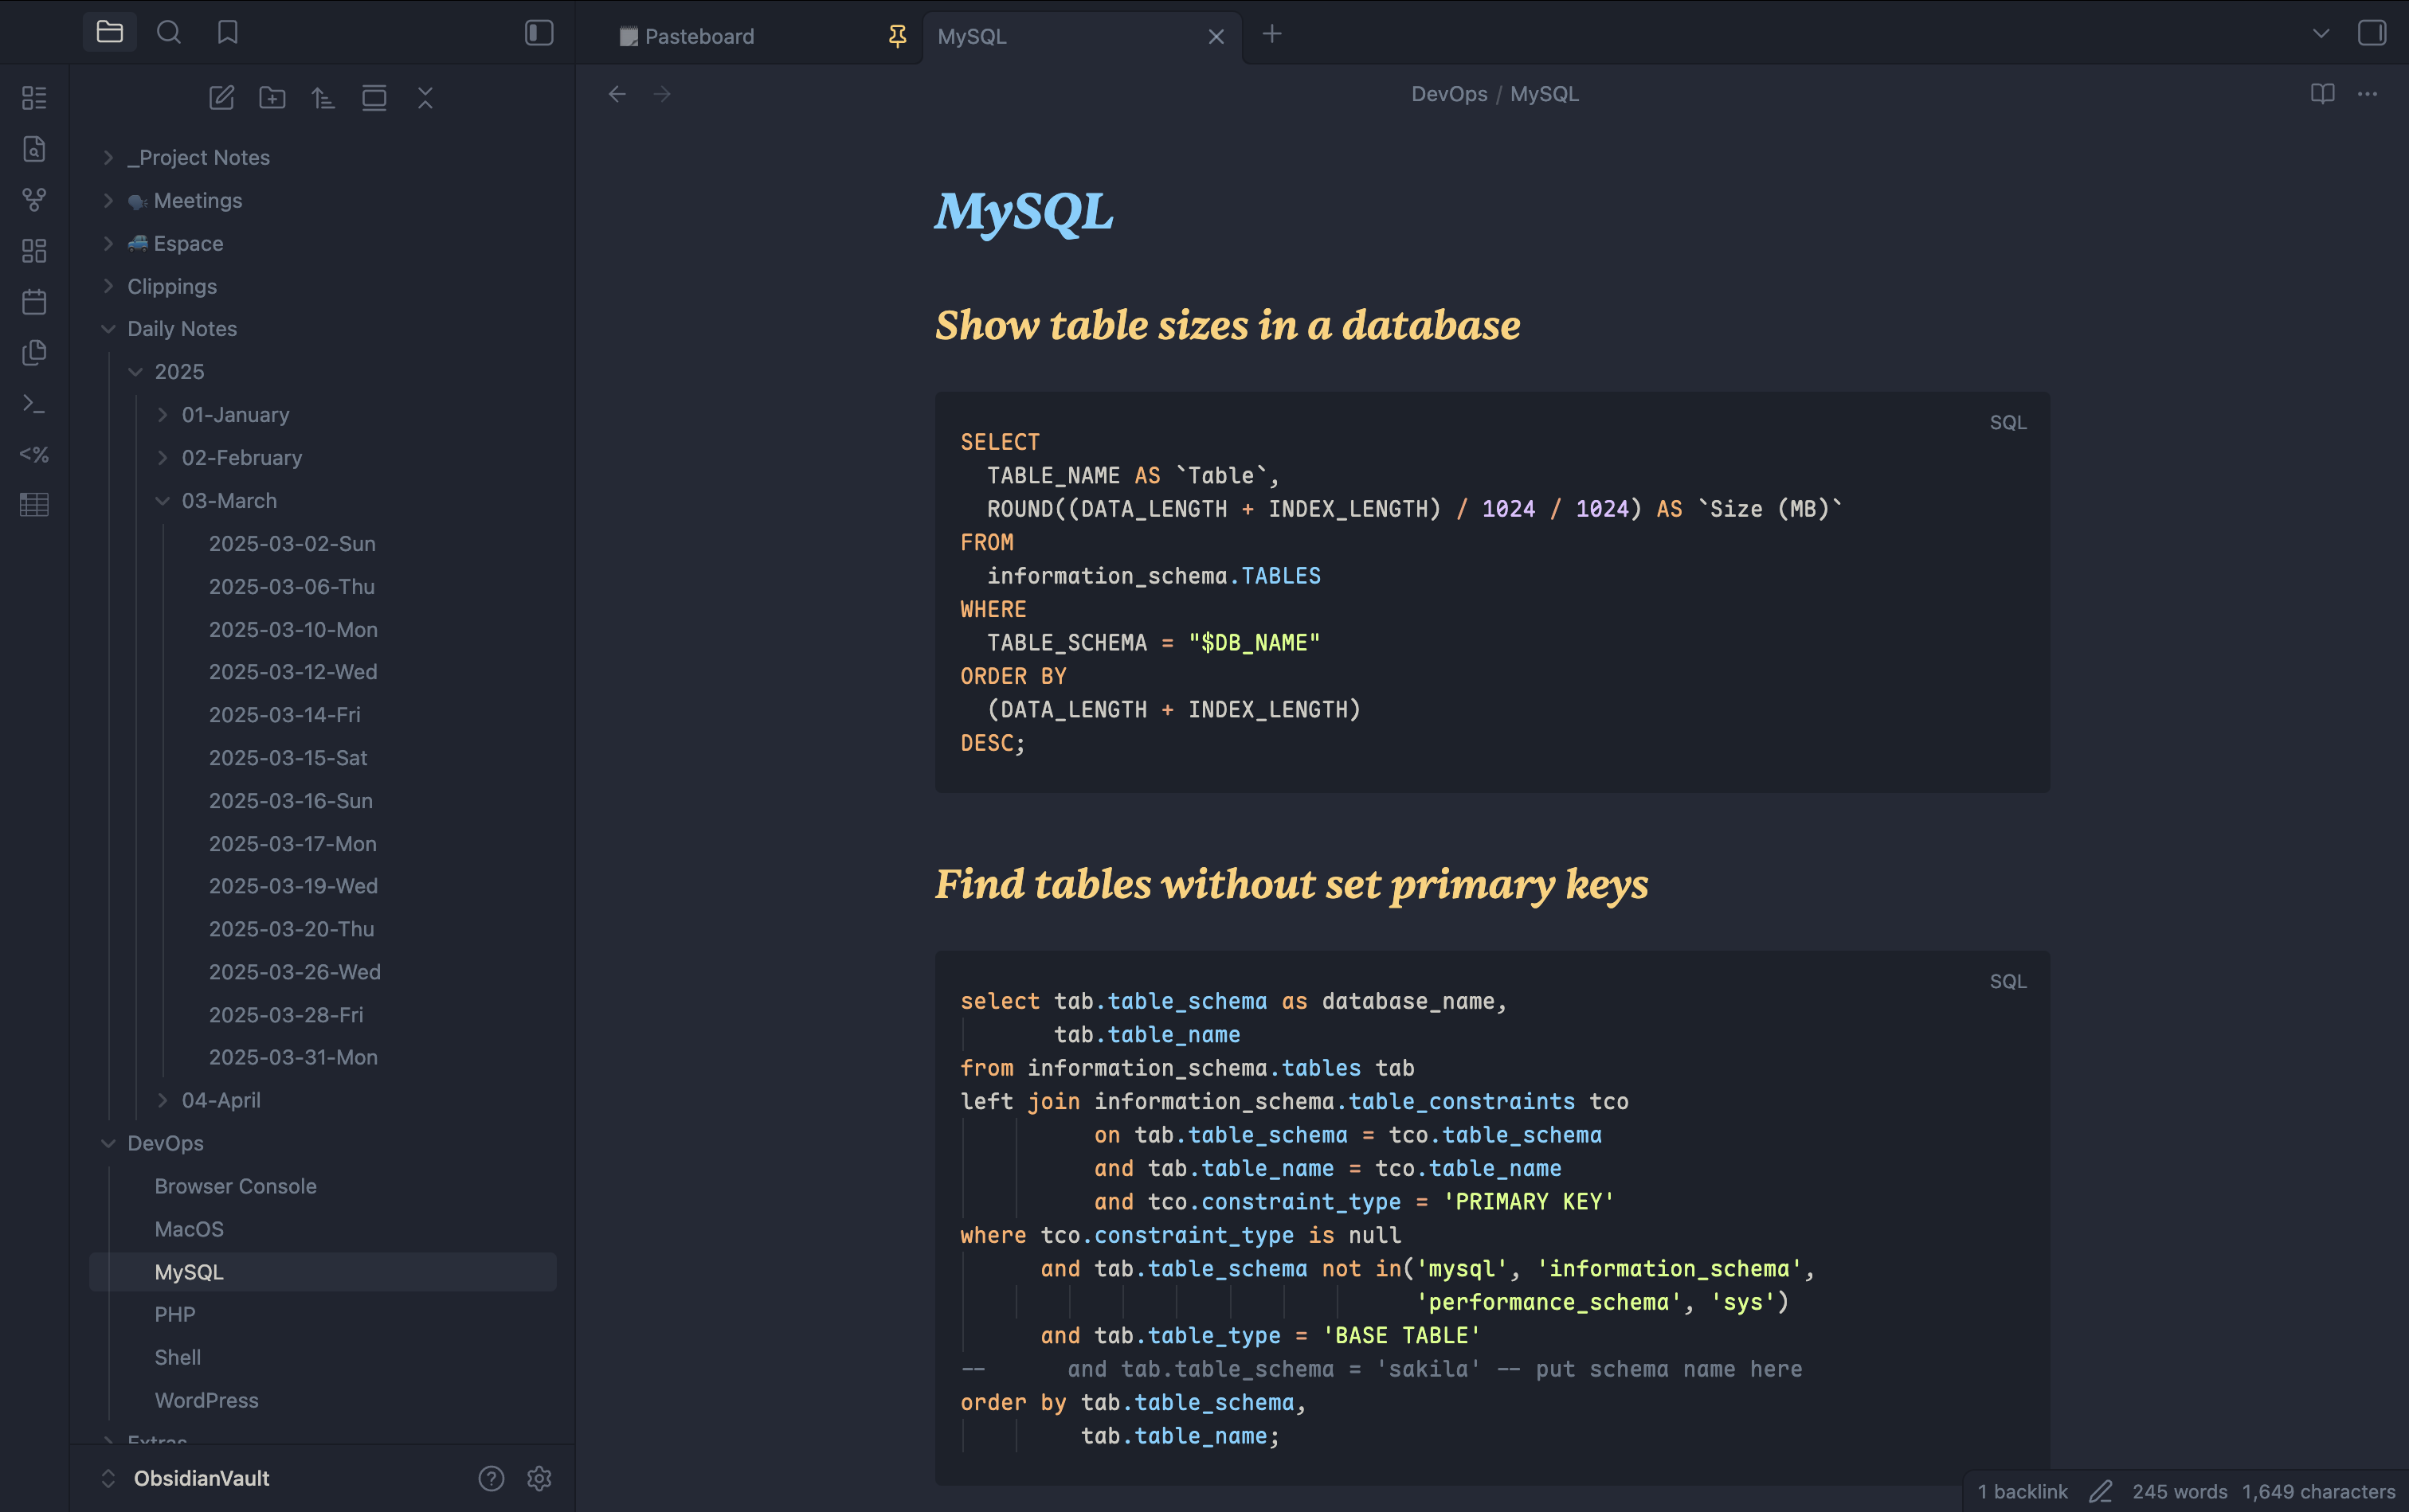Click DevOps in the breadcrumb path

click(x=1448, y=94)
